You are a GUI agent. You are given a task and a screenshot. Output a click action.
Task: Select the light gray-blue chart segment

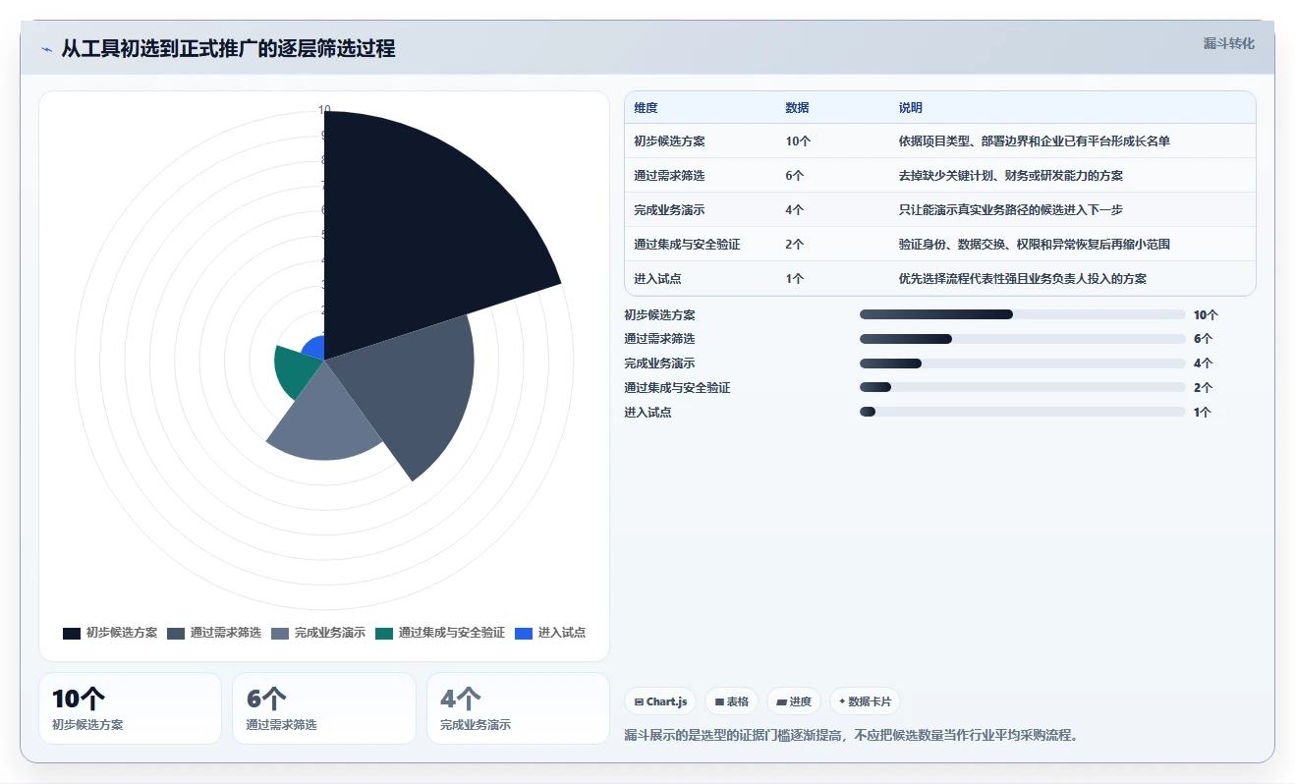(324, 418)
